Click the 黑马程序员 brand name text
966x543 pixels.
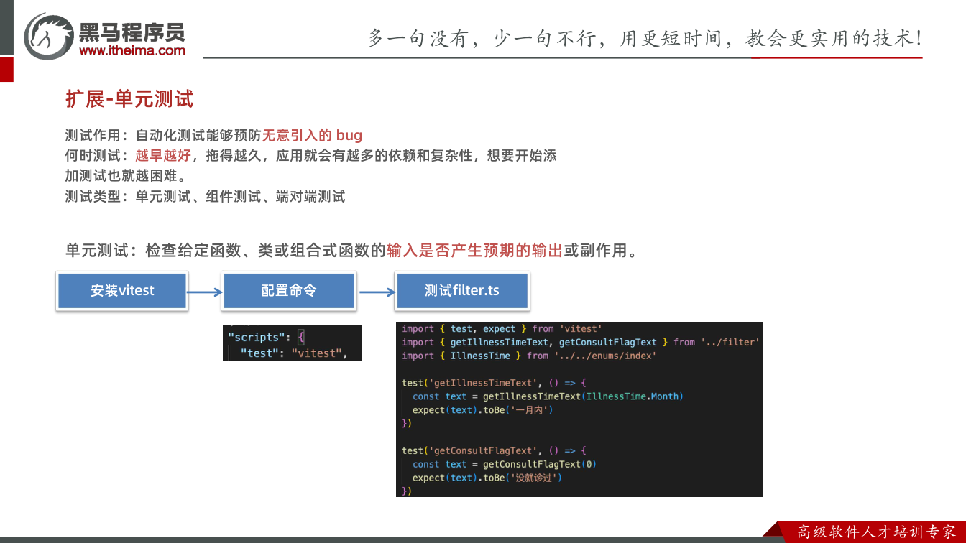(x=132, y=31)
